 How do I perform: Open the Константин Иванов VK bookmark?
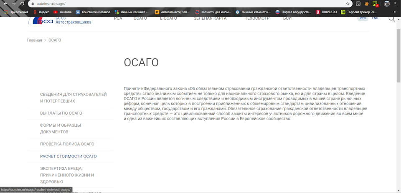pos(93,12)
